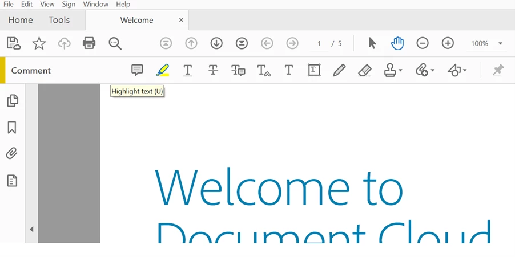This screenshot has width=515, height=257.
Task: Switch to the Home tab
Action: coord(21,20)
